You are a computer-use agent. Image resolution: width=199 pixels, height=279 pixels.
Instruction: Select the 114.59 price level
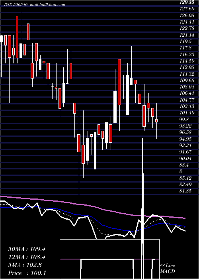[x=187, y=61]
